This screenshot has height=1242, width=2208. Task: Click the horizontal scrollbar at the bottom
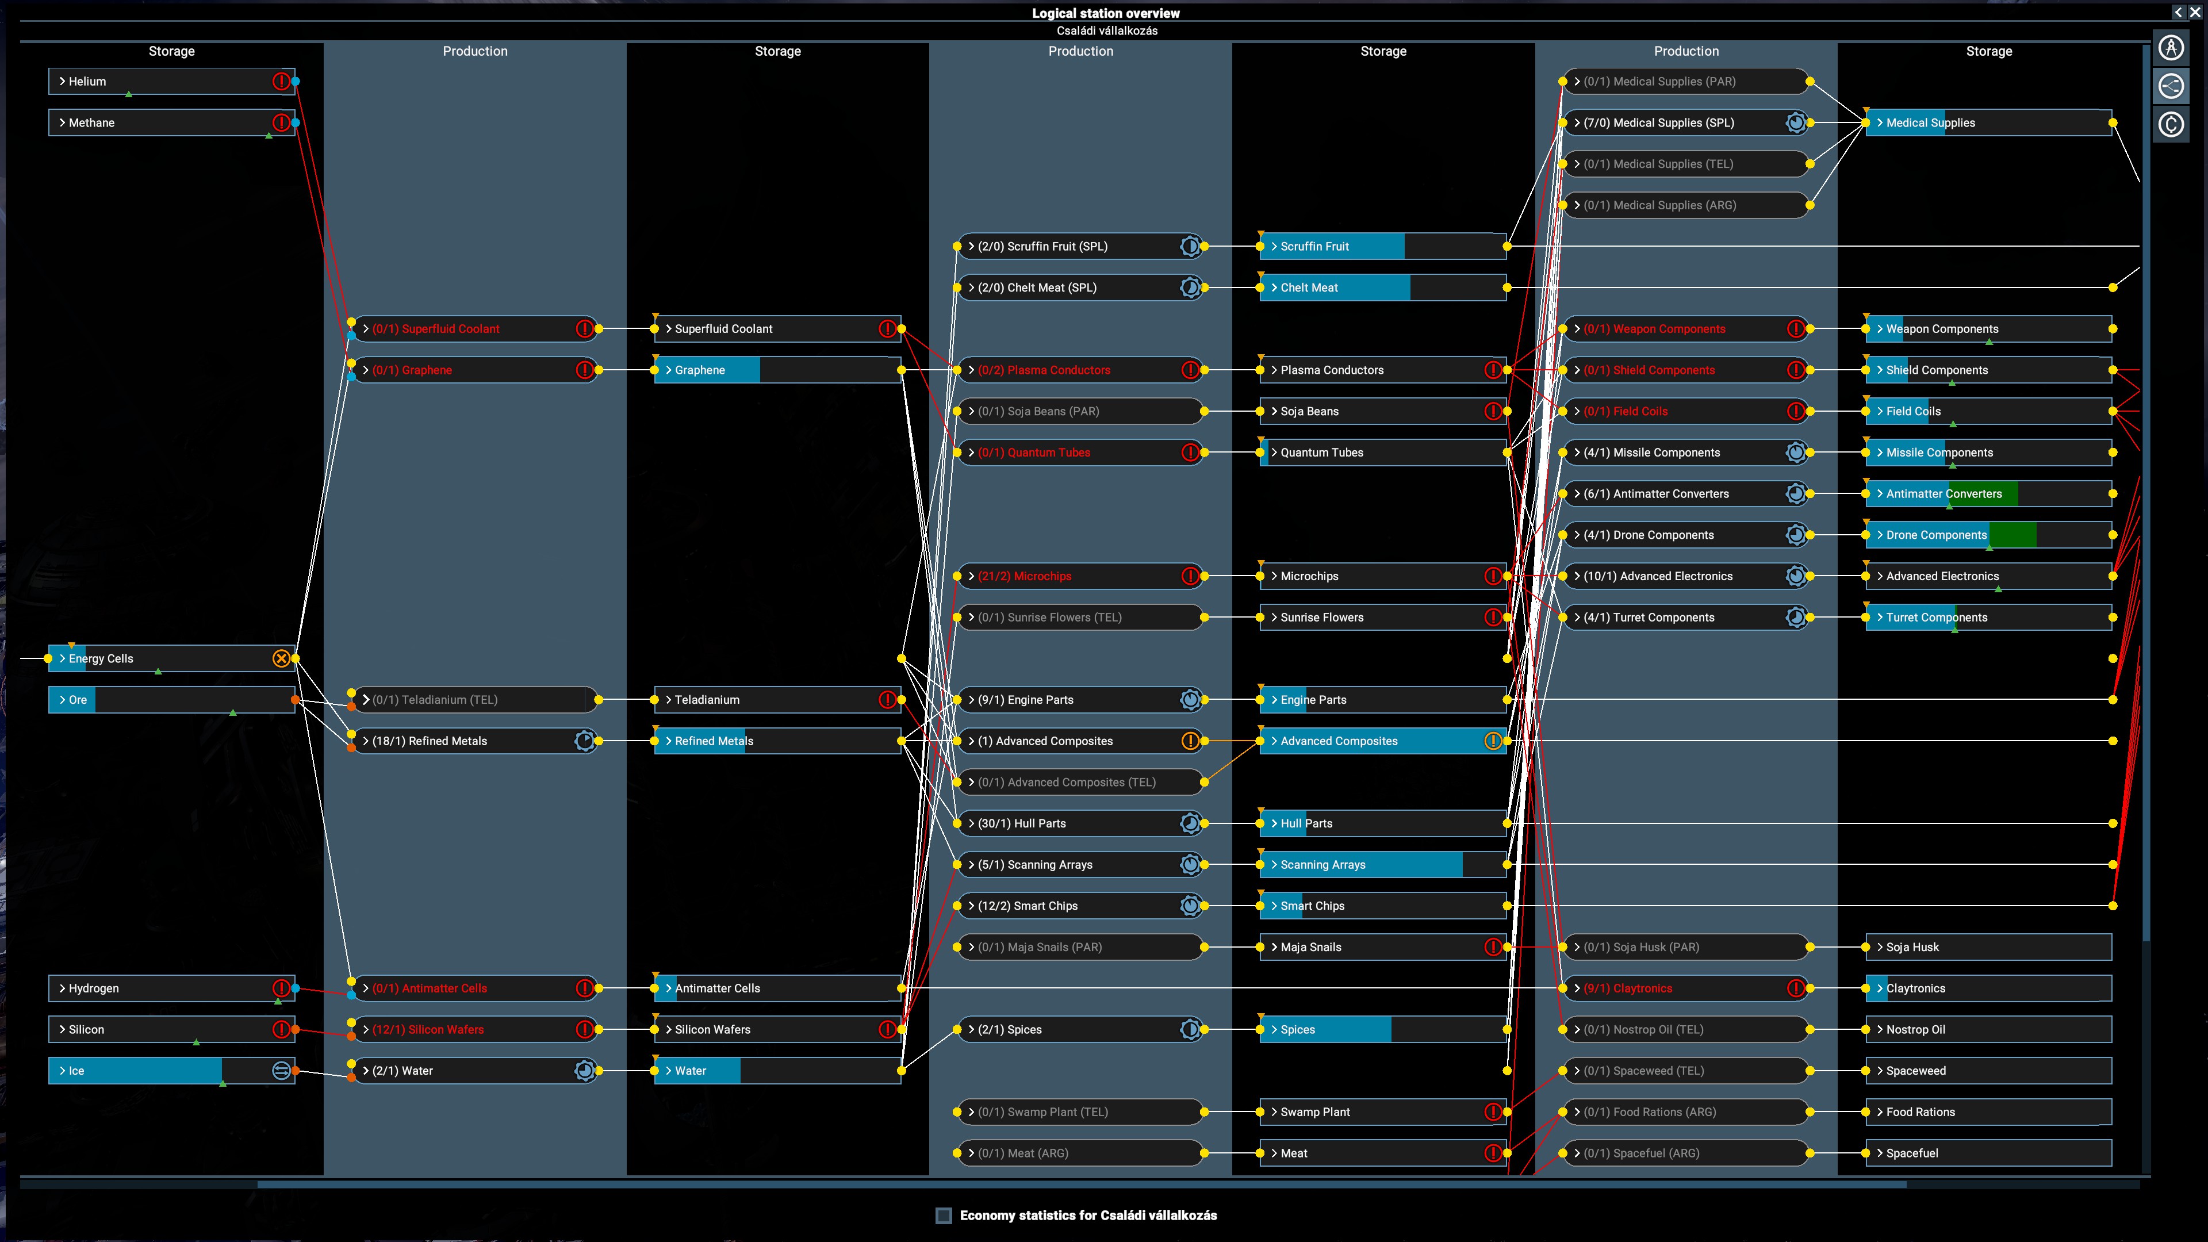coord(1082,1184)
